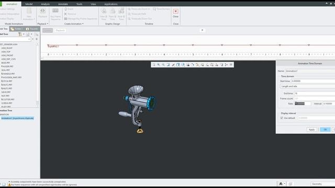The width and height of the screenshot is (335, 188).
Task: Click the Zoom Out icon in graphics toolbar
Action: [x=163, y=65]
